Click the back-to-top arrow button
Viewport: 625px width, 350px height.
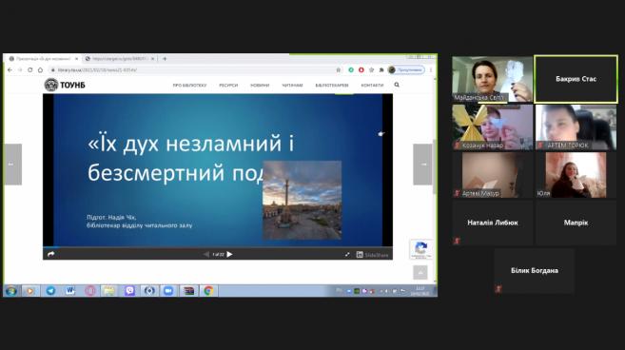[420, 273]
